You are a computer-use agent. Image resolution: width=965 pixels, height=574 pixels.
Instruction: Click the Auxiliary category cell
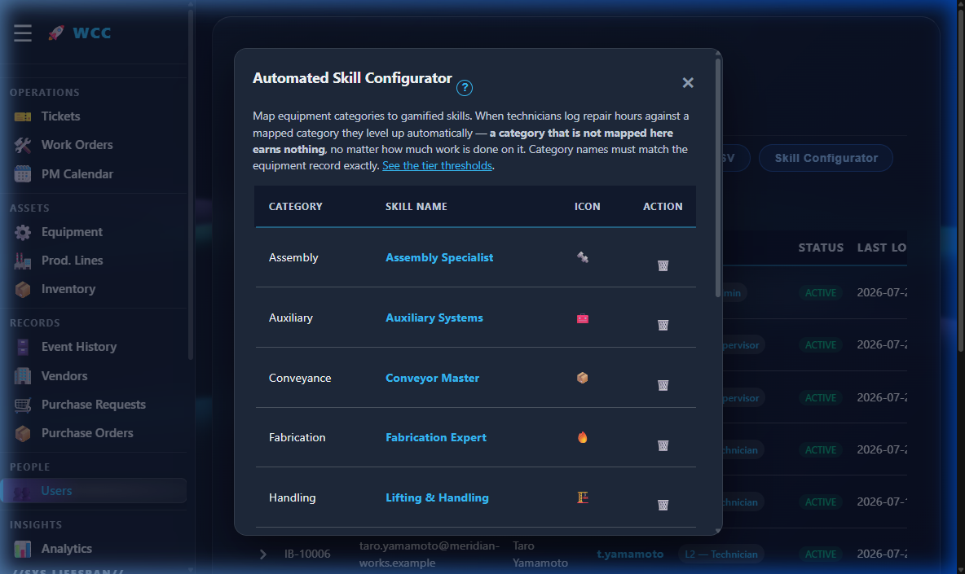pyautogui.click(x=290, y=318)
